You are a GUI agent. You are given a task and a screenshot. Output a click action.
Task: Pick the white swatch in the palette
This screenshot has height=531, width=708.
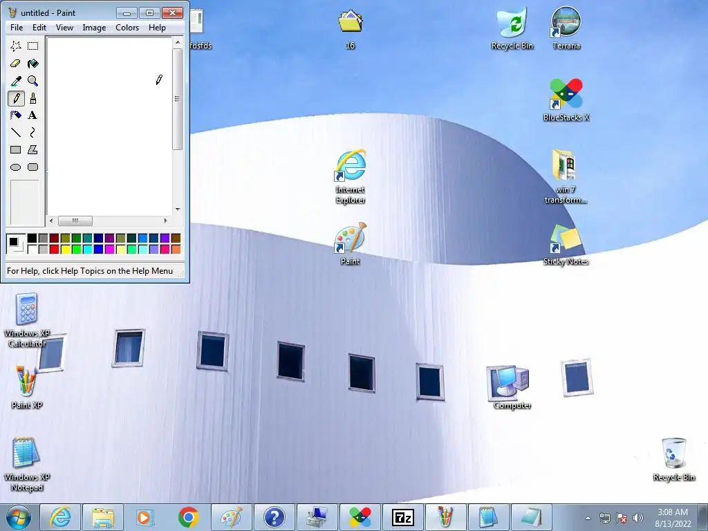[x=32, y=249]
